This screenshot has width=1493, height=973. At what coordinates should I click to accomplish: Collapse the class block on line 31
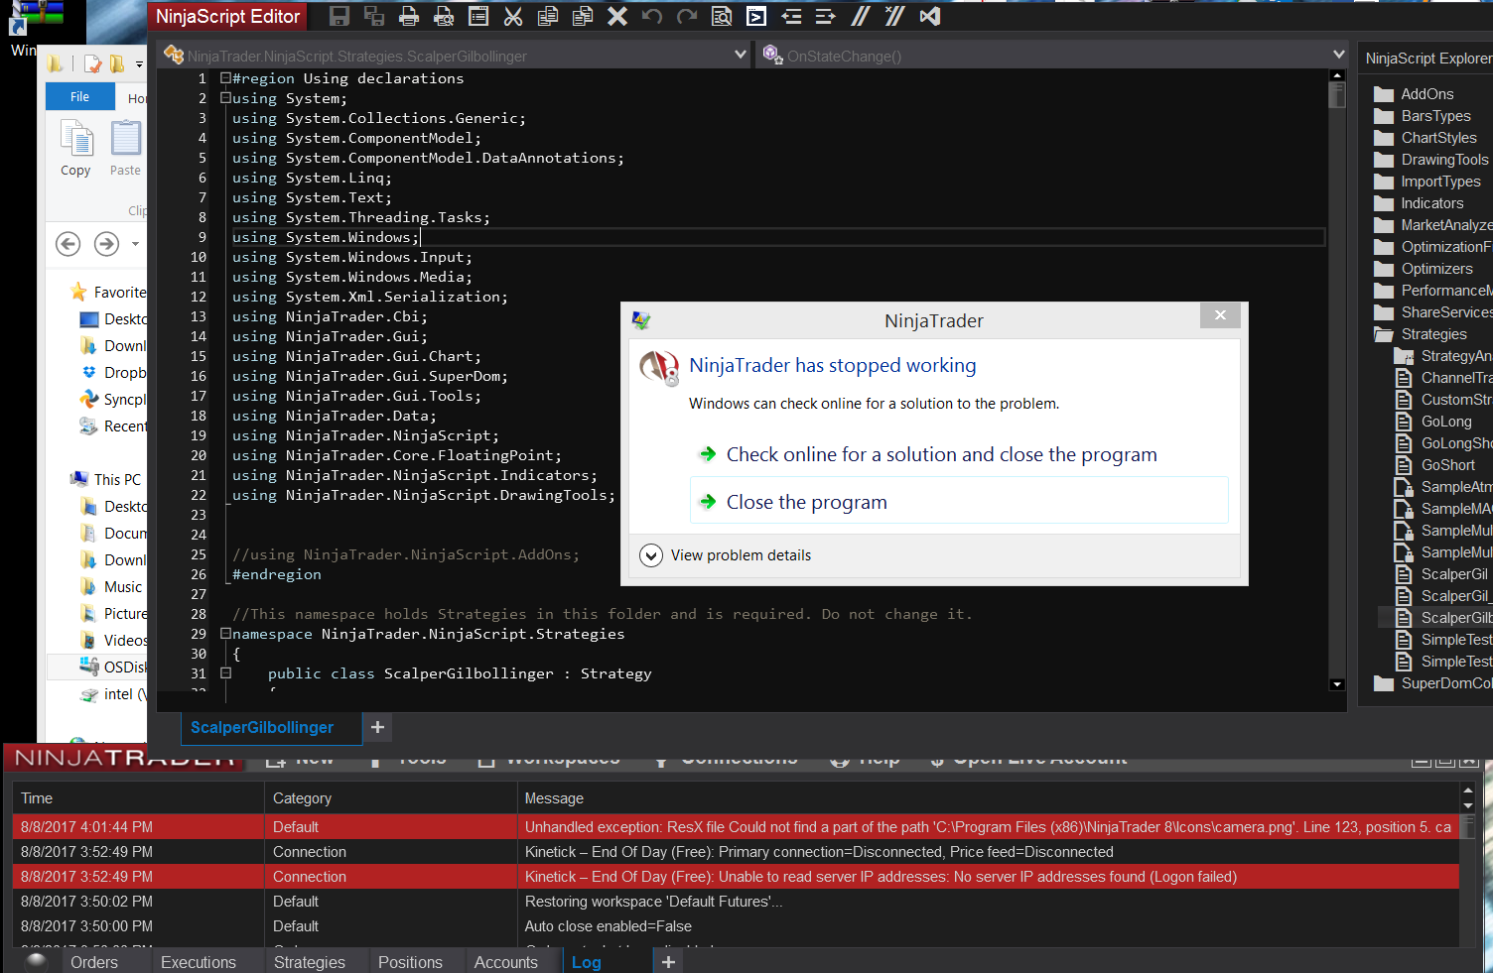pos(225,673)
